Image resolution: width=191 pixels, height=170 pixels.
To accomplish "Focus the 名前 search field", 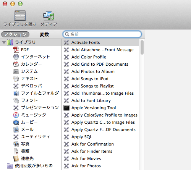I will point(102,34).
